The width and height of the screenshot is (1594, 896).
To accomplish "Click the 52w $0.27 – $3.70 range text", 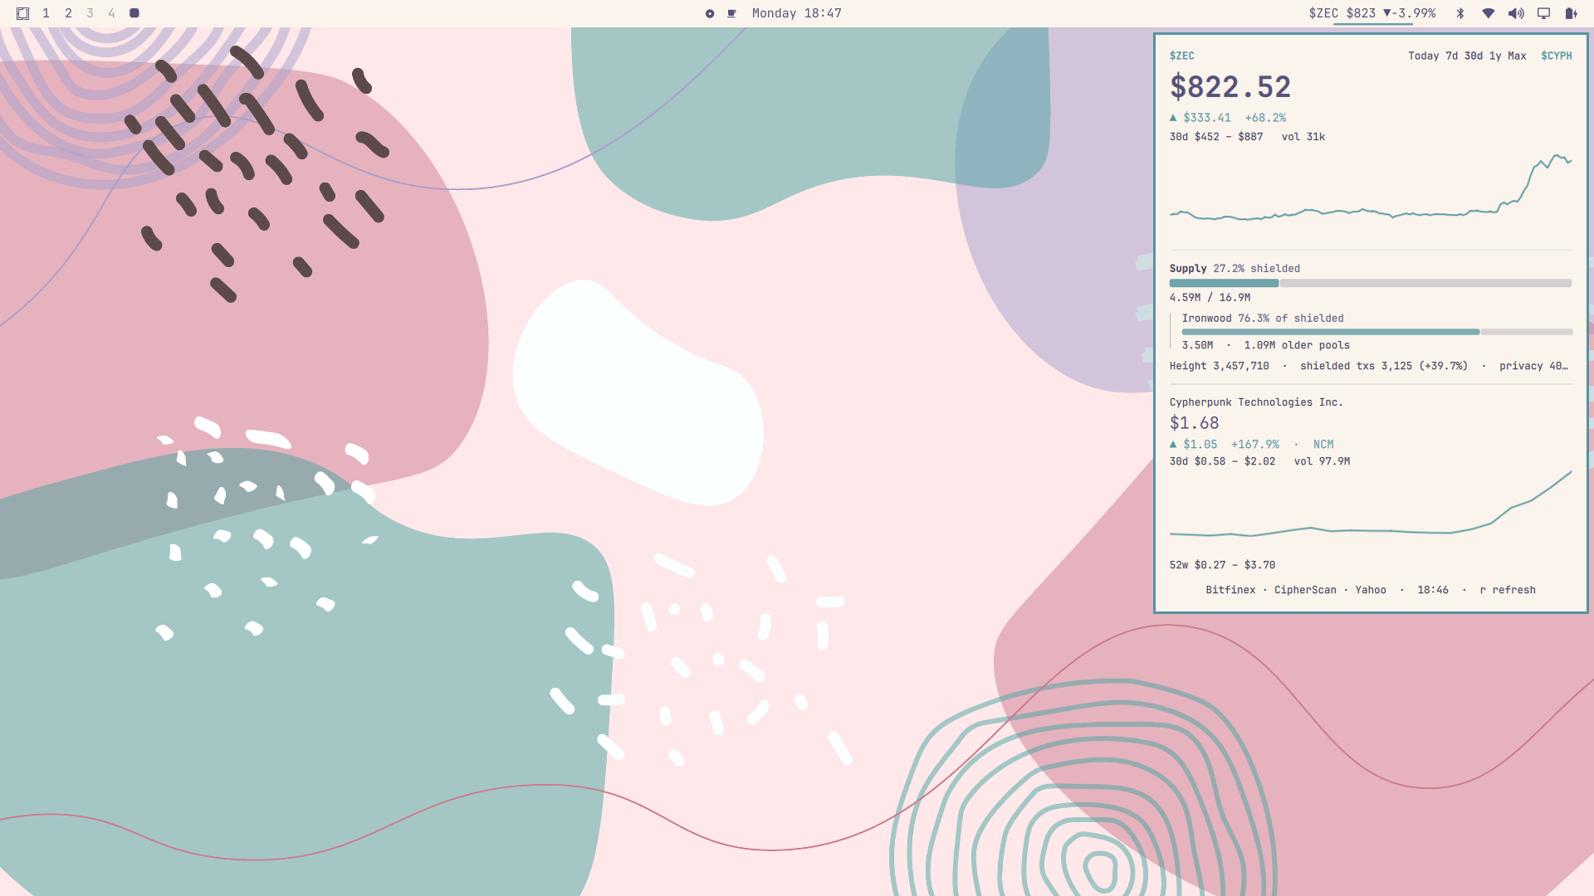I will (1222, 565).
